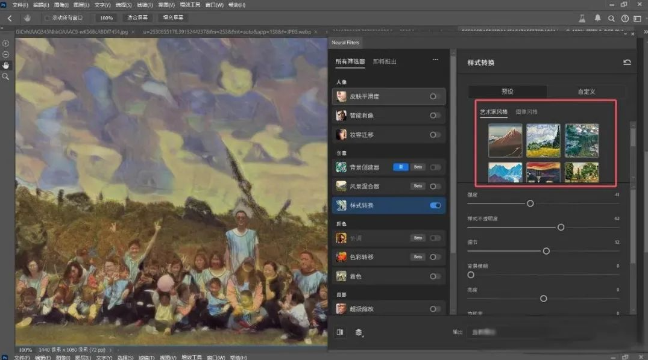Enable the 着色 filter toggle
Image resolution: width=648 pixels, height=360 pixels.
[x=435, y=276]
